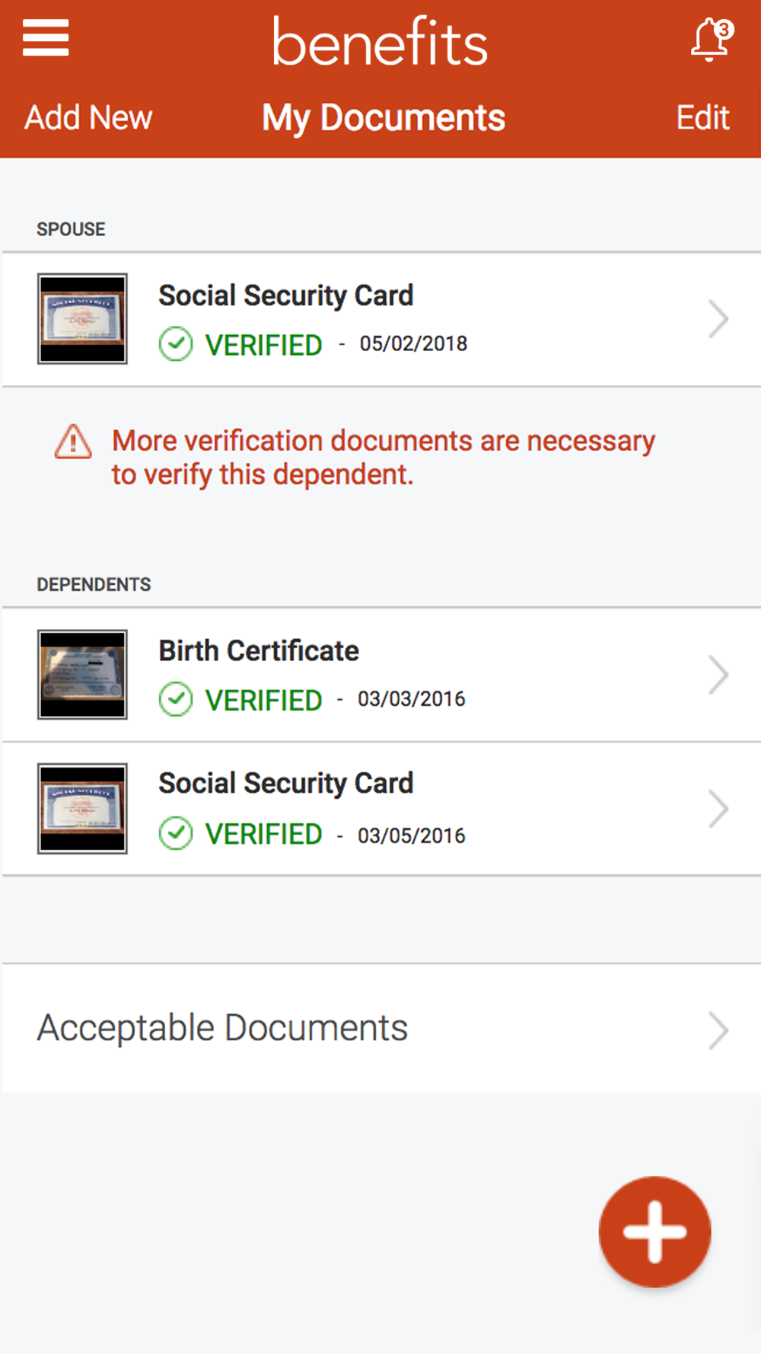Select the Birth Certificate document title

[259, 651]
